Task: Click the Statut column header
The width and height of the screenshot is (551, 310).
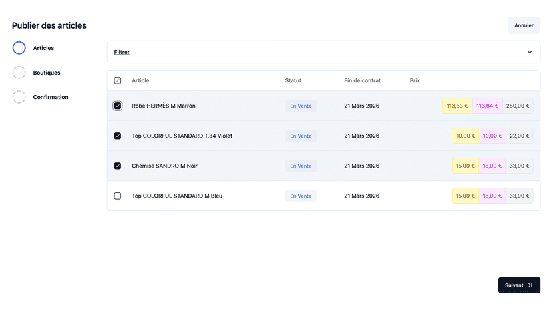Action: (x=293, y=80)
